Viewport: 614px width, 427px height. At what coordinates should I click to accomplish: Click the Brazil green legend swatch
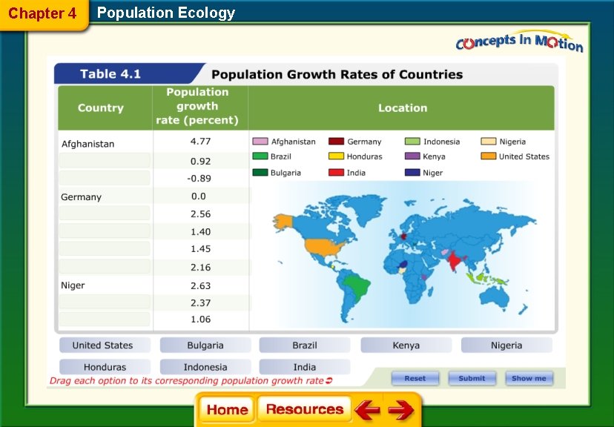click(260, 156)
